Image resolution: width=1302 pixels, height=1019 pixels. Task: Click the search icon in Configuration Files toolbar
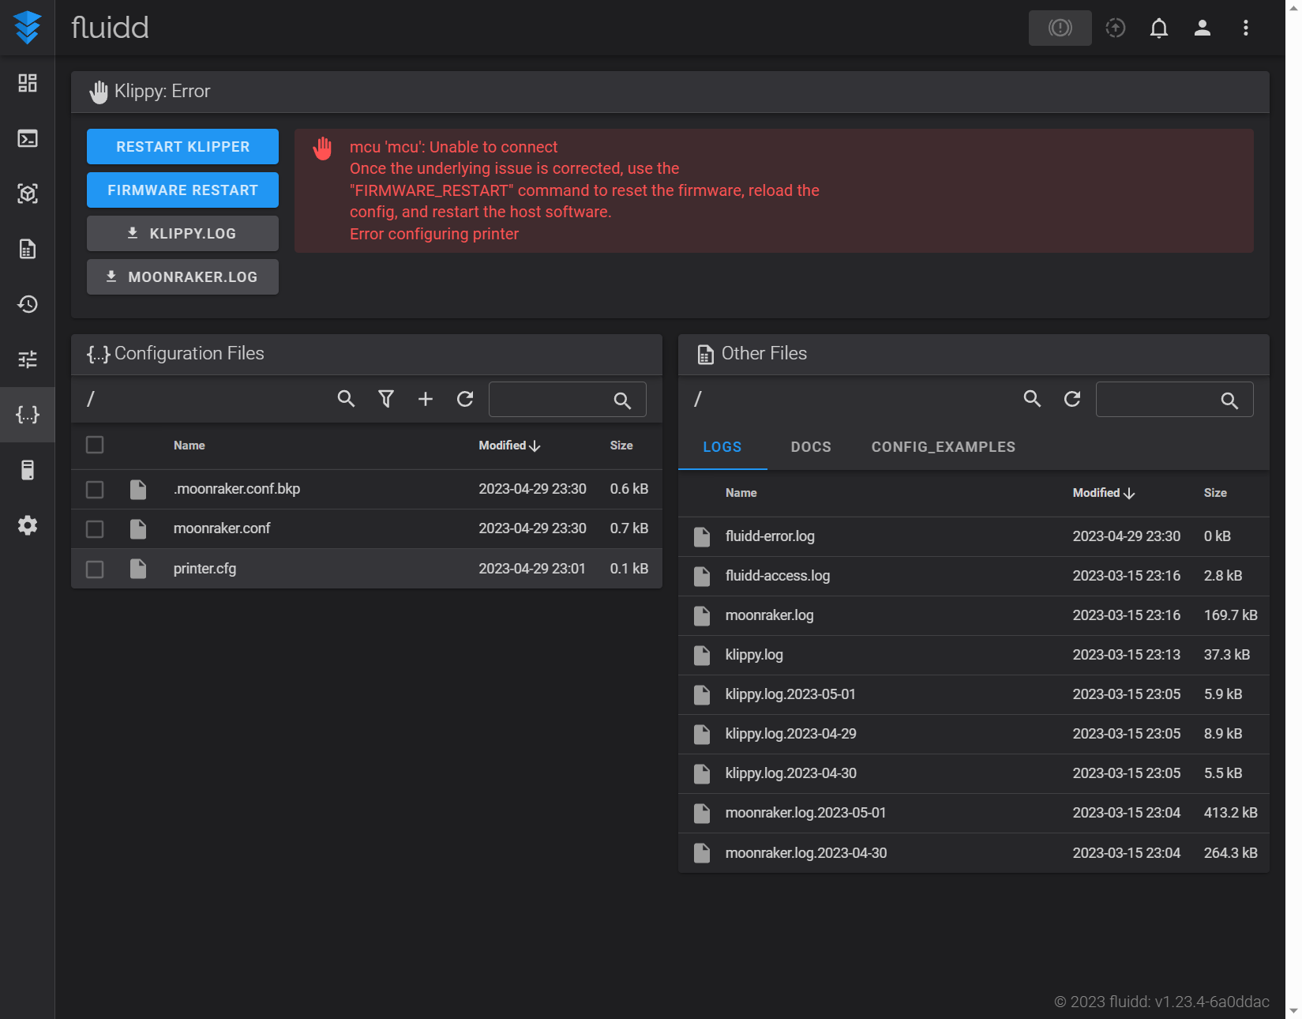pos(346,399)
